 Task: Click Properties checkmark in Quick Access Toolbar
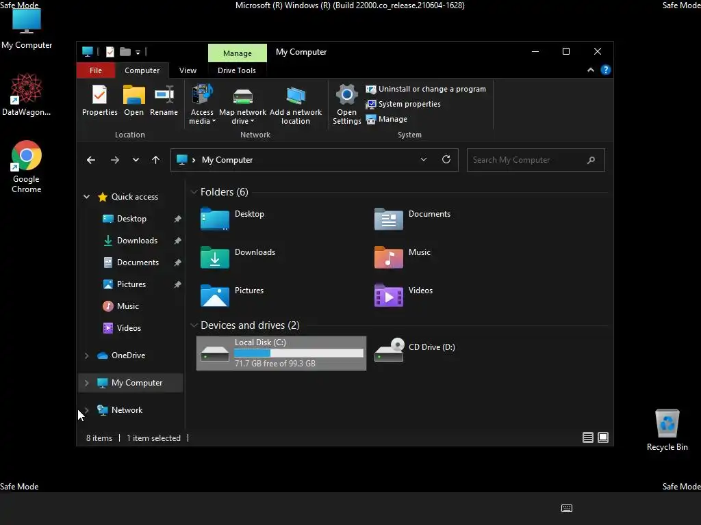(110, 52)
